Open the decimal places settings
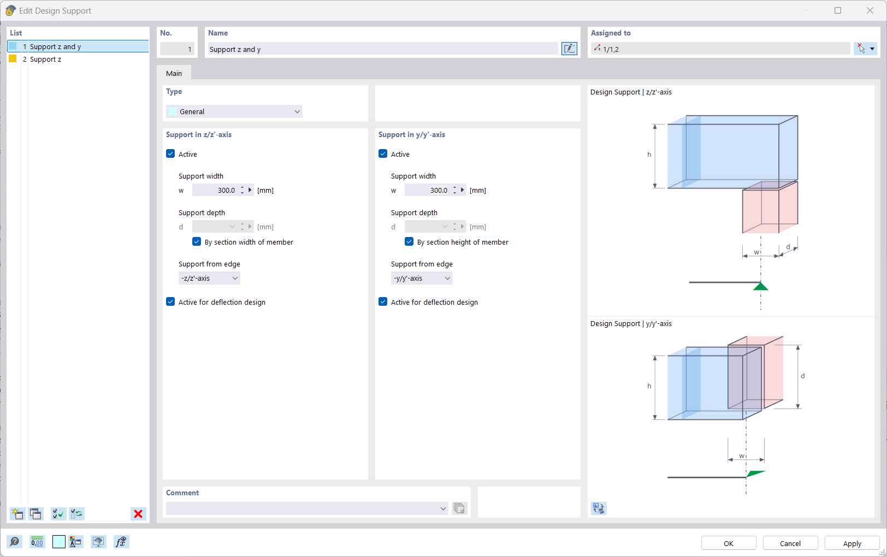 [x=37, y=541]
